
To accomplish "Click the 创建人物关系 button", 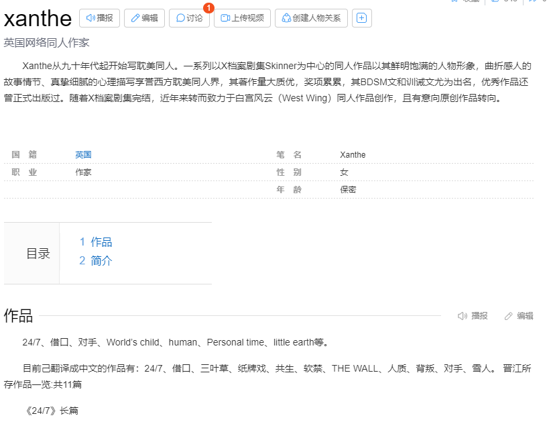I will coord(311,18).
